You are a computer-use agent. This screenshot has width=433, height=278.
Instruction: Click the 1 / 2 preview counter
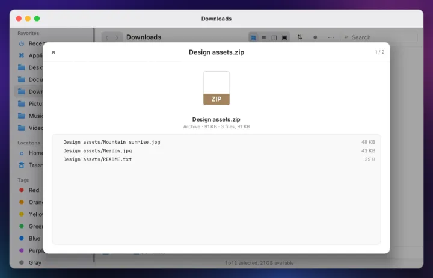pos(379,52)
